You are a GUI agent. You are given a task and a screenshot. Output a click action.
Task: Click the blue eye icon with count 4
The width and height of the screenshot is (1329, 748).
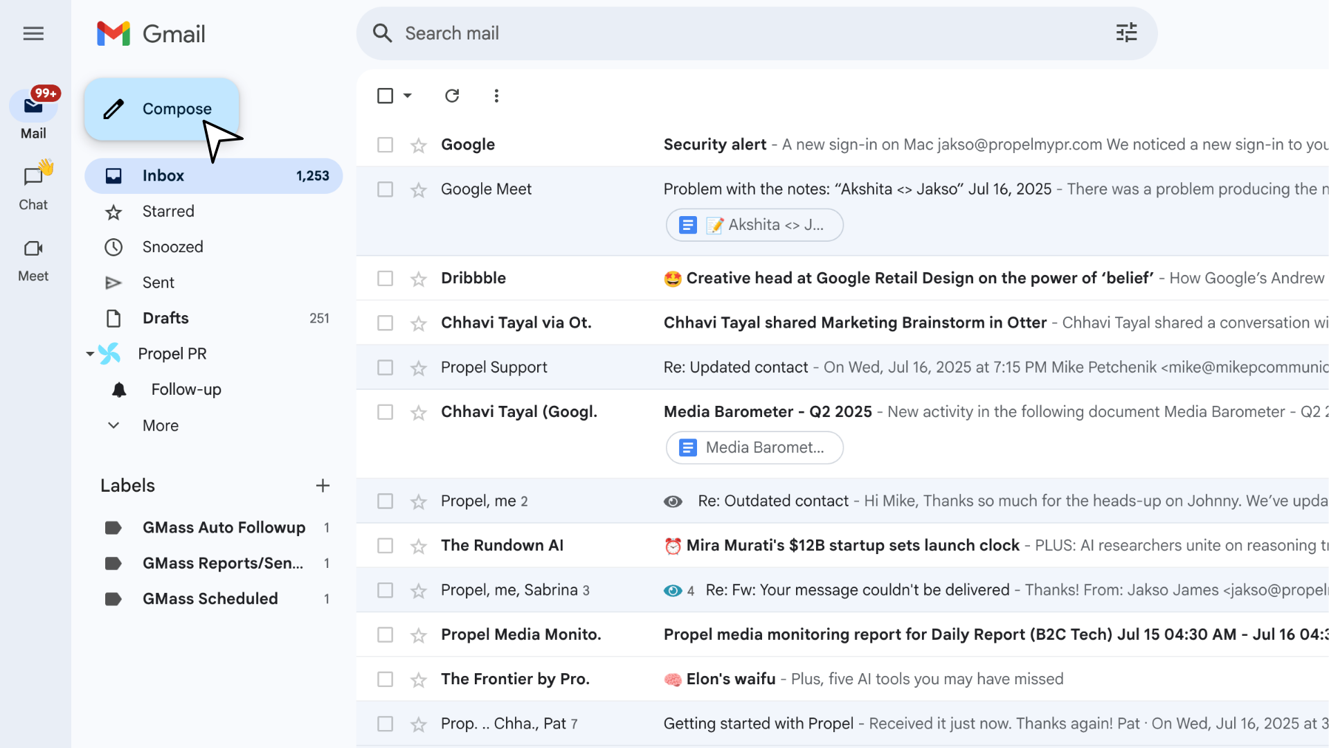tap(673, 591)
